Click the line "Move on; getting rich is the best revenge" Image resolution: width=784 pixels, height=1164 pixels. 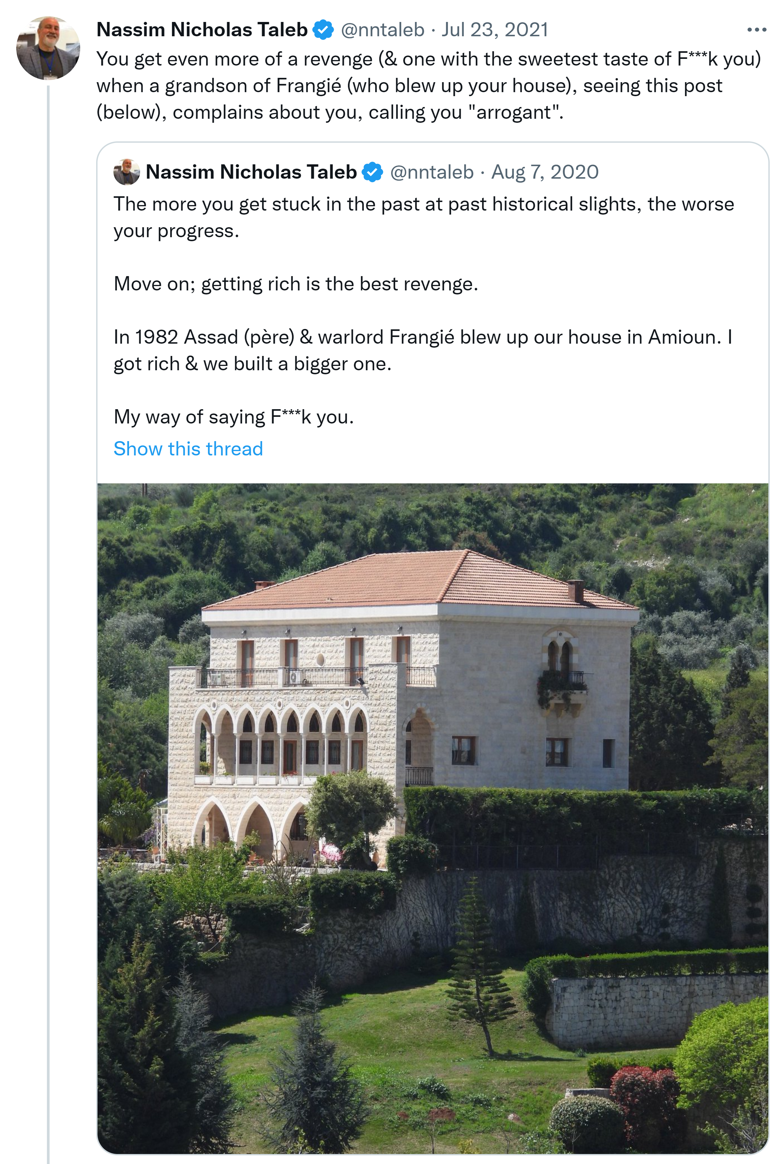(295, 284)
